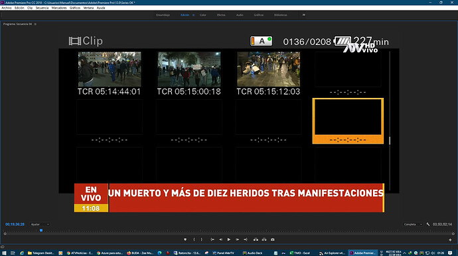Open Windows Start menu
The width and height of the screenshot is (458, 256).
click(x=4, y=253)
